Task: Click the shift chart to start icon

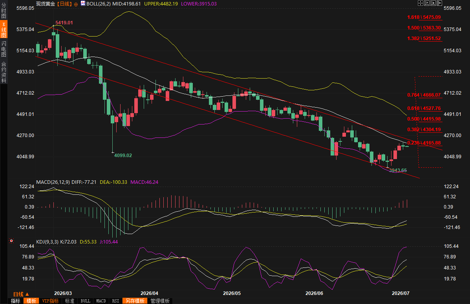Action: click(x=427, y=3)
